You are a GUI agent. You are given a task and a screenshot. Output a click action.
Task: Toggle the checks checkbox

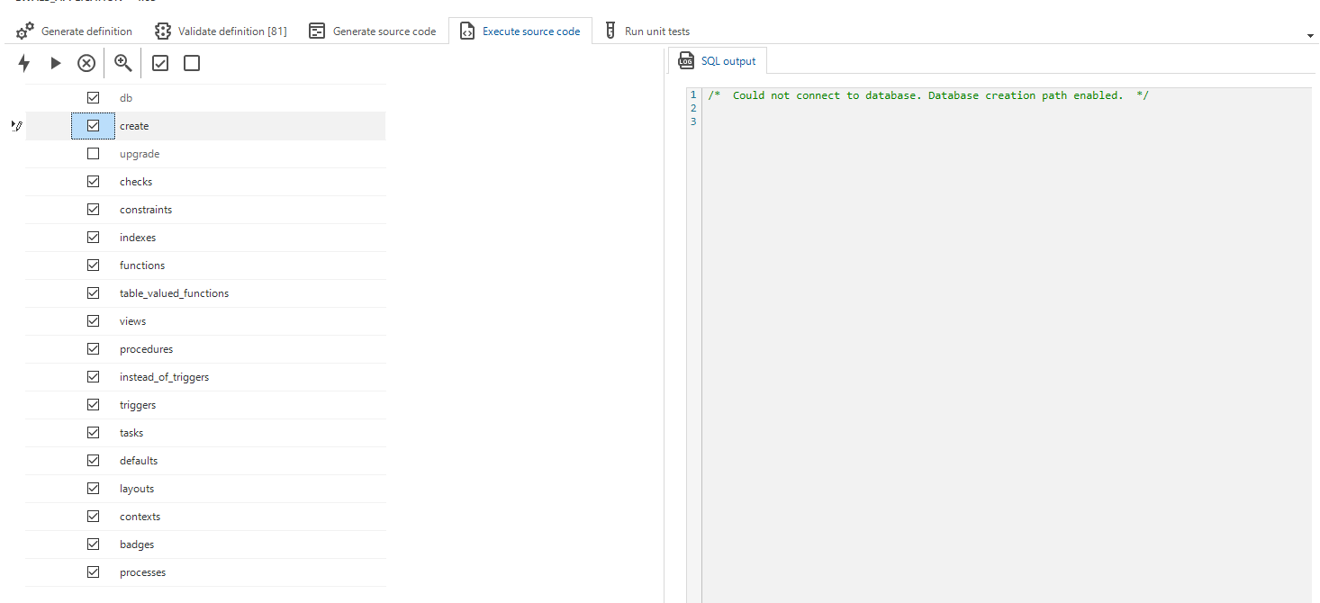point(93,182)
